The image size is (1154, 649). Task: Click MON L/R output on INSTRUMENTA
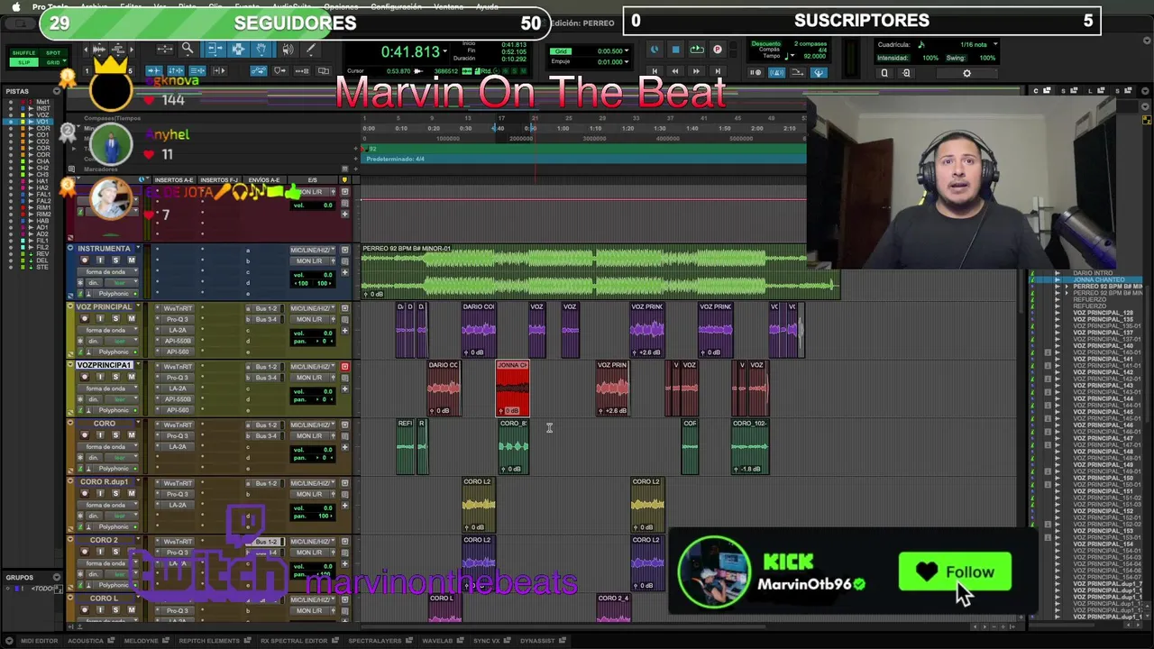[309, 261]
